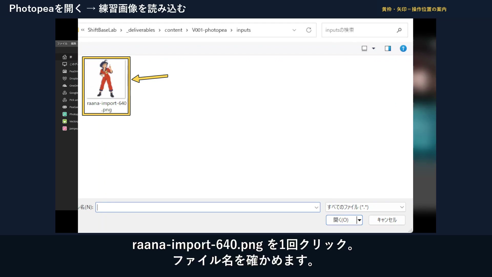492x277 pixels.
Task: Open the PeaGames gamepad icon
Action: coord(65,107)
